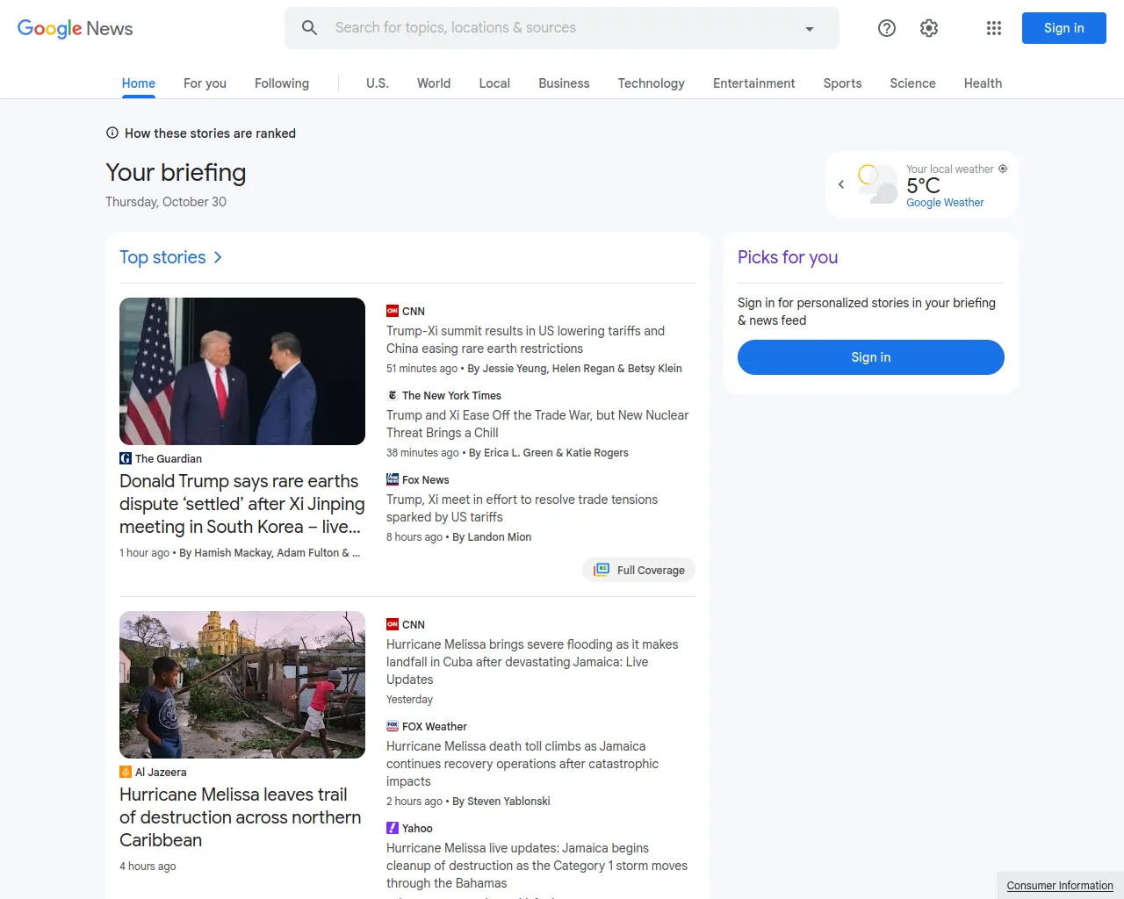Open NYT article on Trade War and Nuclear Threat
The width and height of the screenshot is (1124, 899).
click(x=537, y=424)
